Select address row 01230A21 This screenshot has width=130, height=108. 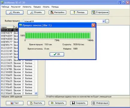(17, 78)
